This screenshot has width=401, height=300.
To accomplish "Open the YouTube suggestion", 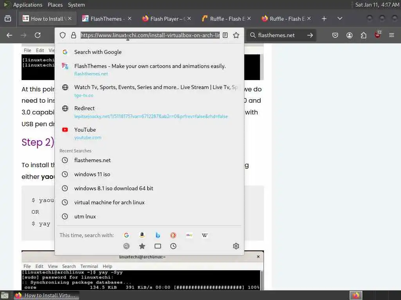I will point(149,133).
